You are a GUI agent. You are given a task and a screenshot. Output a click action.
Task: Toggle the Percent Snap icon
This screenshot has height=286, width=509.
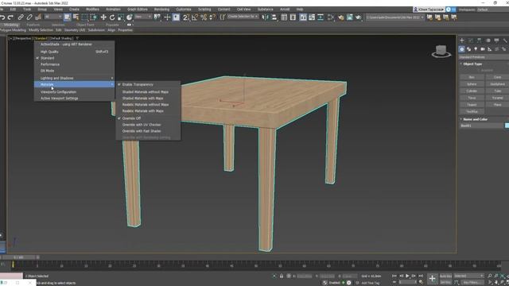(x=204, y=17)
